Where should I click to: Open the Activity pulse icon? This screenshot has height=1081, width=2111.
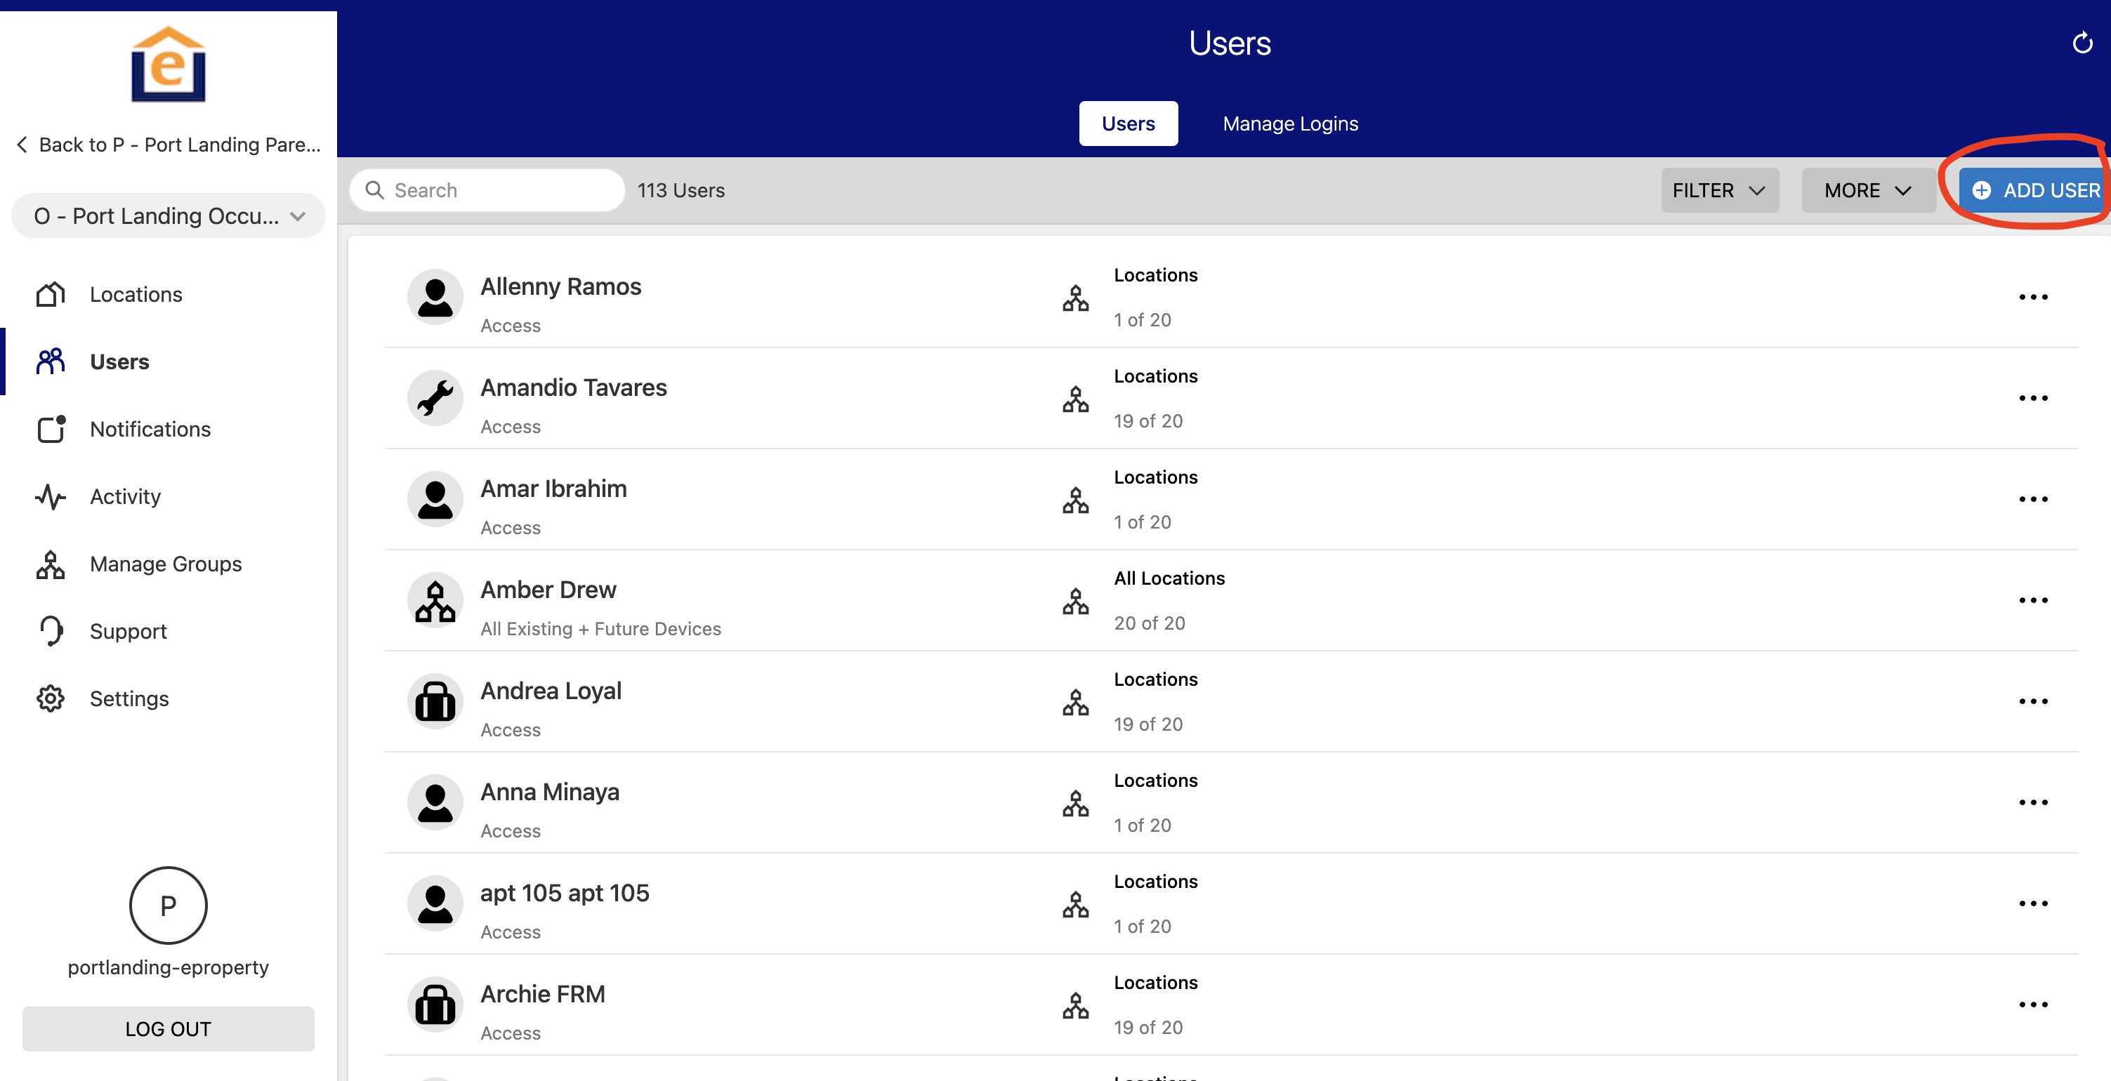click(x=51, y=496)
